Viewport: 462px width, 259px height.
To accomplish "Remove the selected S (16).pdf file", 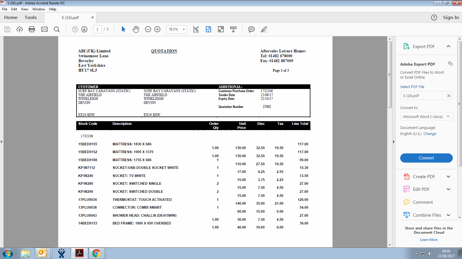I will point(449,96).
